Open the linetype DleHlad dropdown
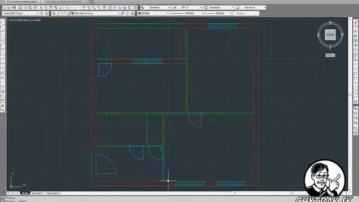This screenshot has height=202, width=359. [x=187, y=13]
